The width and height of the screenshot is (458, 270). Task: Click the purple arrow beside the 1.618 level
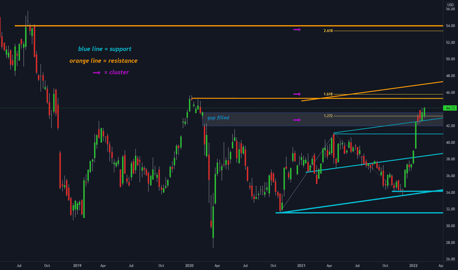point(297,94)
